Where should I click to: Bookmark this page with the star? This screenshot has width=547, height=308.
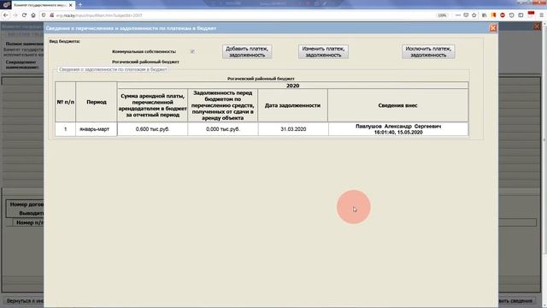pos(473,15)
